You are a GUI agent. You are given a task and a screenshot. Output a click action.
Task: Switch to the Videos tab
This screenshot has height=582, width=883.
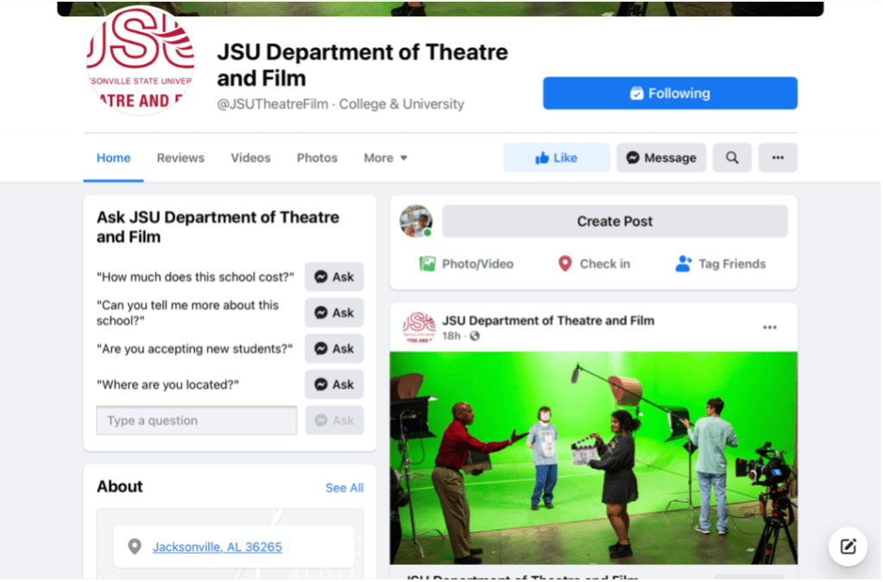pos(250,158)
